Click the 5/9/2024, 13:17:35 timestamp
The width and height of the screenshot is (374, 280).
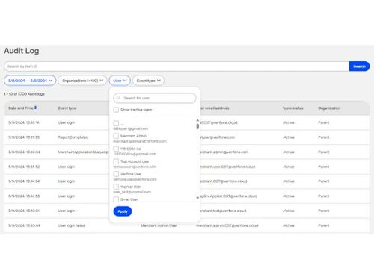(24, 137)
